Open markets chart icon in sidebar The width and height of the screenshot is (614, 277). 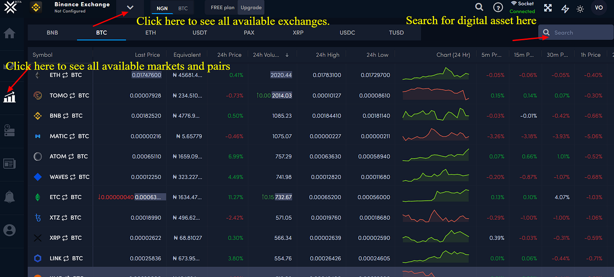pos(9,97)
